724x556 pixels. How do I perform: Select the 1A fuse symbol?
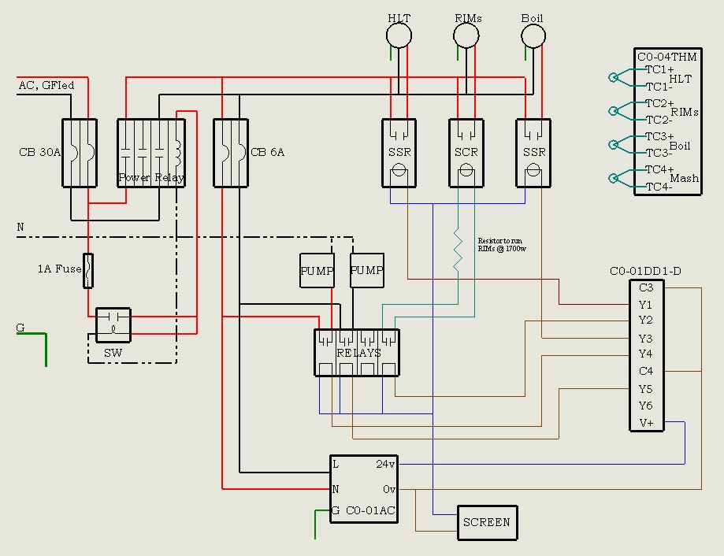88,270
